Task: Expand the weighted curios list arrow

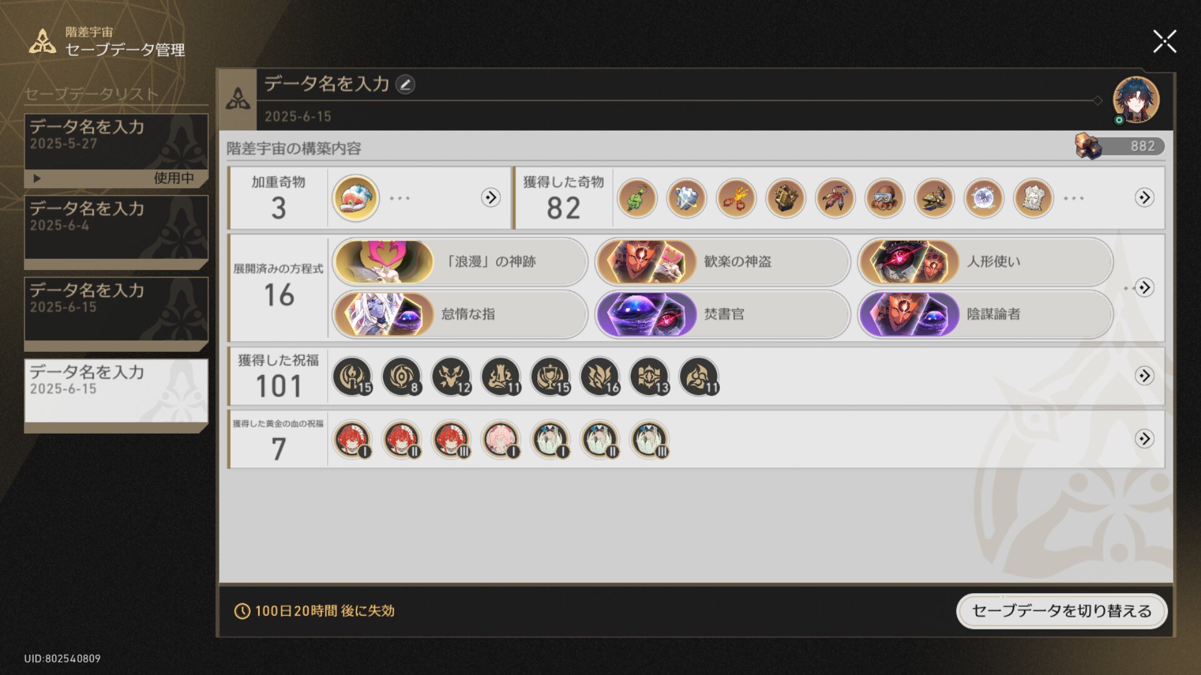Action: [490, 197]
